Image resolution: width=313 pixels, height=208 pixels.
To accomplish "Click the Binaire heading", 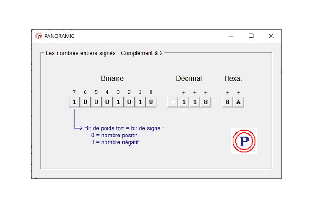I will (112, 78).
